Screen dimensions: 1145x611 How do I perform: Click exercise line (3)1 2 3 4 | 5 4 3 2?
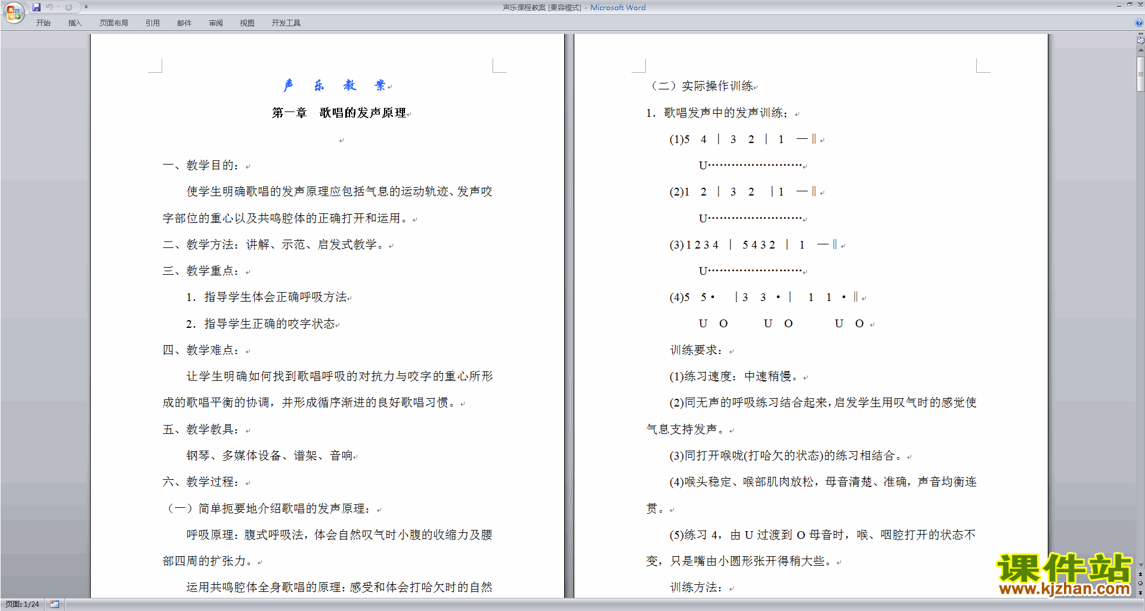coord(754,244)
